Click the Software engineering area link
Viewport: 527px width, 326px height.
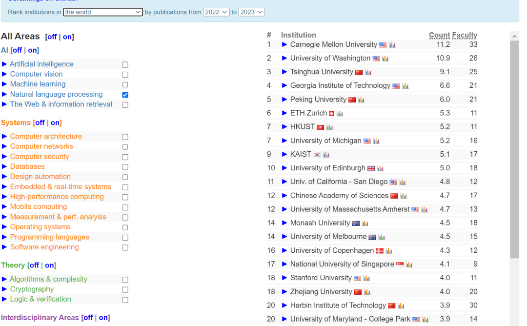click(x=44, y=247)
